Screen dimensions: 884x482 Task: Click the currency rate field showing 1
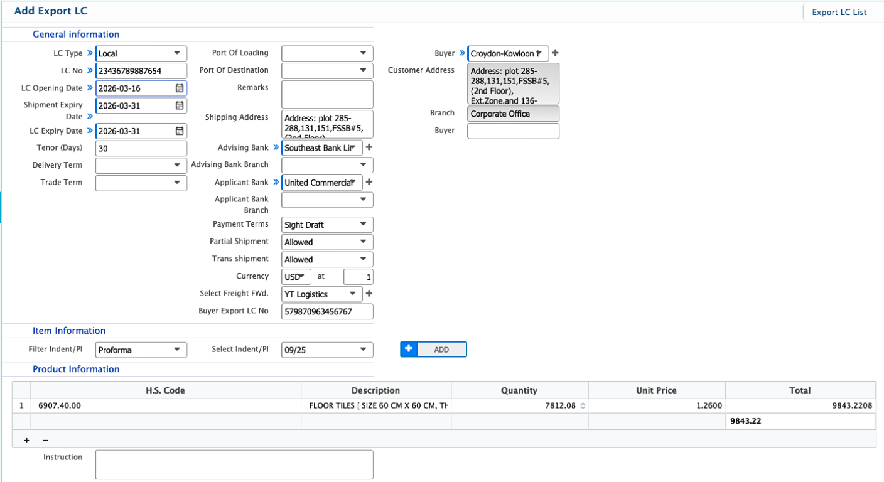click(358, 277)
